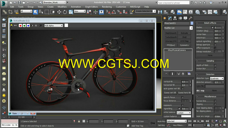The height and width of the screenshot is (128, 228).
Task: Switch to the Hierarchy command panel
Action: 175,18
